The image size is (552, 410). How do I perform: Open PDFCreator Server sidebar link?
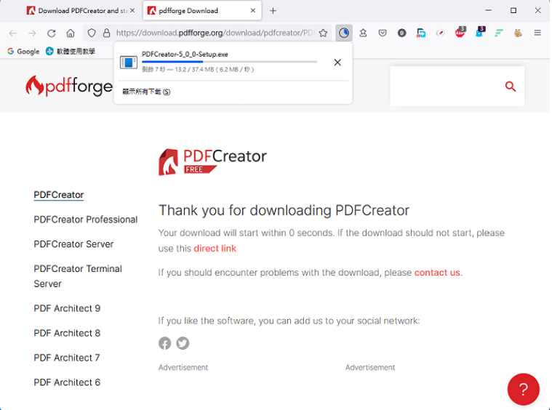coord(73,244)
